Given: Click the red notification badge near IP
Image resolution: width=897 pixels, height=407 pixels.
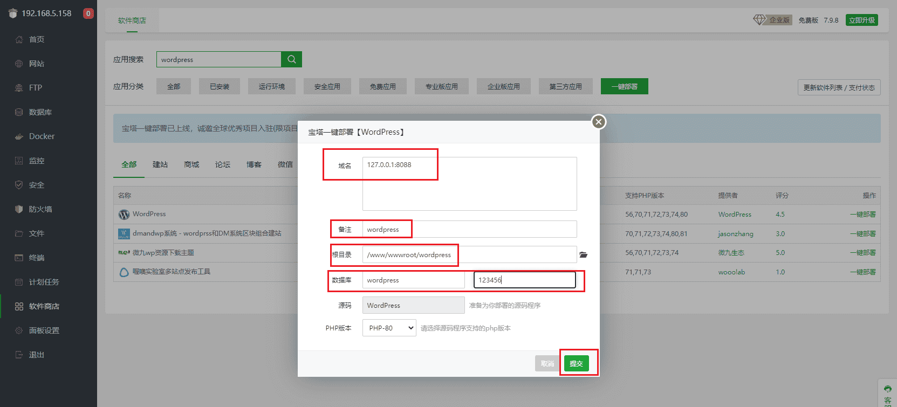Looking at the screenshot, I should 88,13.
